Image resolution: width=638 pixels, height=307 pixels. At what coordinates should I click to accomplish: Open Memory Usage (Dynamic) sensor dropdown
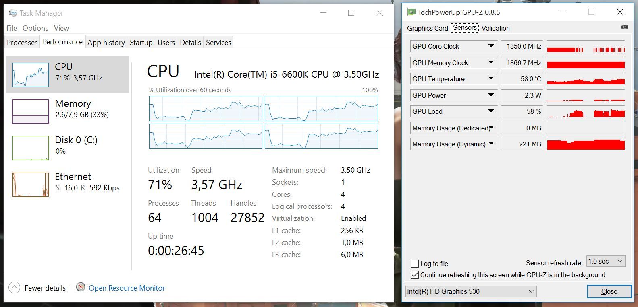pyautogui.click(x=491, y=144)
